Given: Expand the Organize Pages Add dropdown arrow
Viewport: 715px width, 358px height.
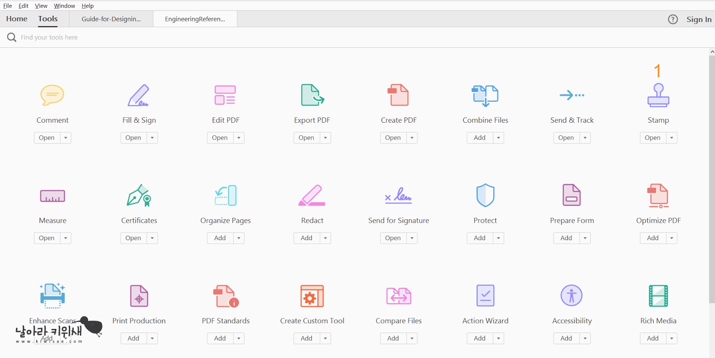Looking at the screenshot, I should pos(239,238).
